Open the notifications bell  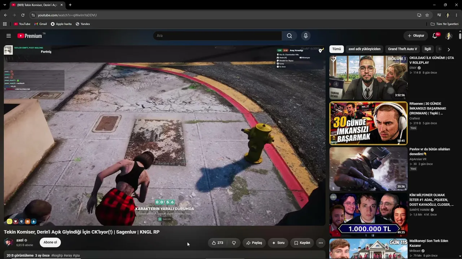[x=435, y=36]
